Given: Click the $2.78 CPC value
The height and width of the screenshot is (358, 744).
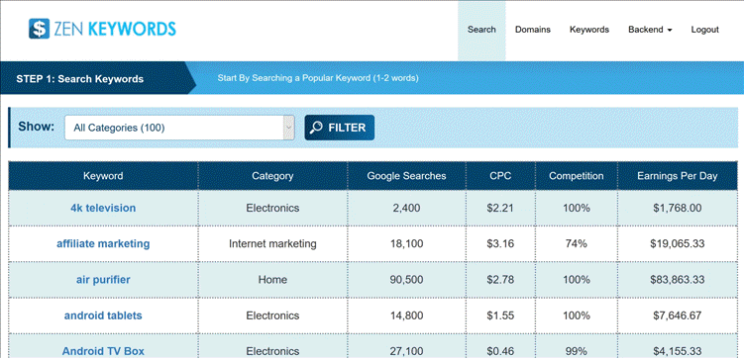Looking at the screenshot, I should [x=500, y=280].
